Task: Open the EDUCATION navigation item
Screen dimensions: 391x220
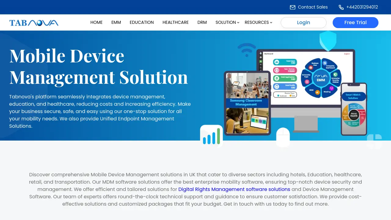Action: tap(142, 22)
